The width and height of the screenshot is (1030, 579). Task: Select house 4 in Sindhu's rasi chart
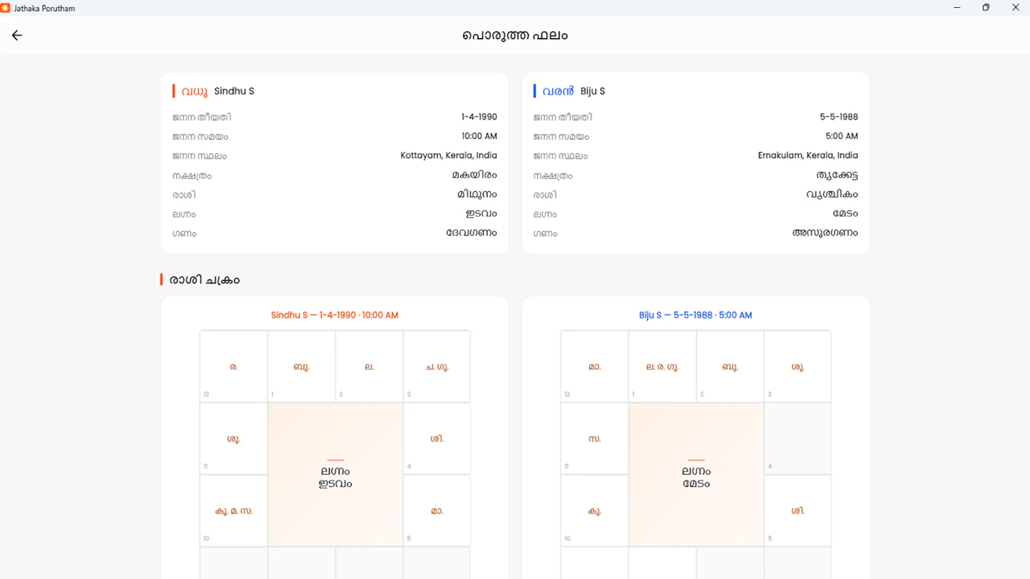(x=437, y=439)
